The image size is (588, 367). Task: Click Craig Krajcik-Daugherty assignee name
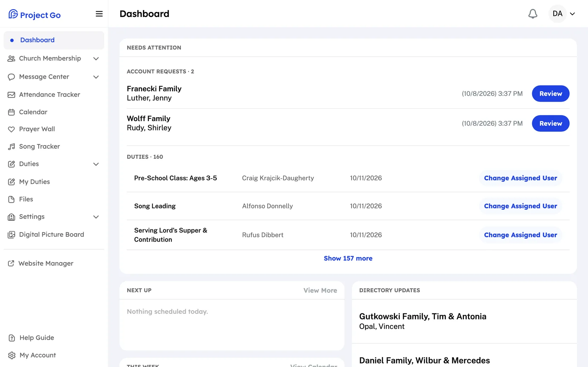pyautogui.click(x=278, y=178)
